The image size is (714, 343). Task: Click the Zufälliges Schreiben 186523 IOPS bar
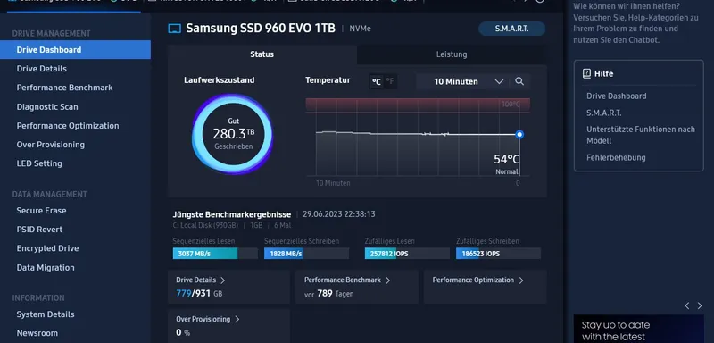click(499, 254)
